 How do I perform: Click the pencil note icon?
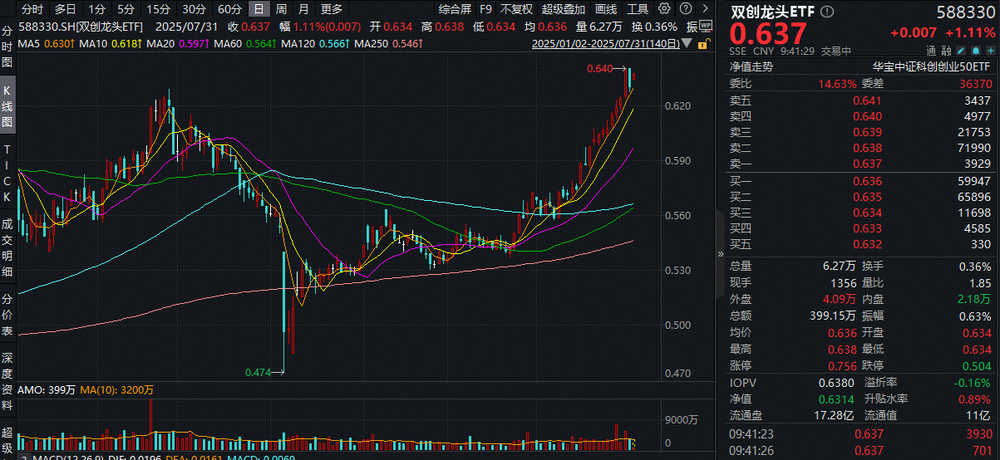960,51
